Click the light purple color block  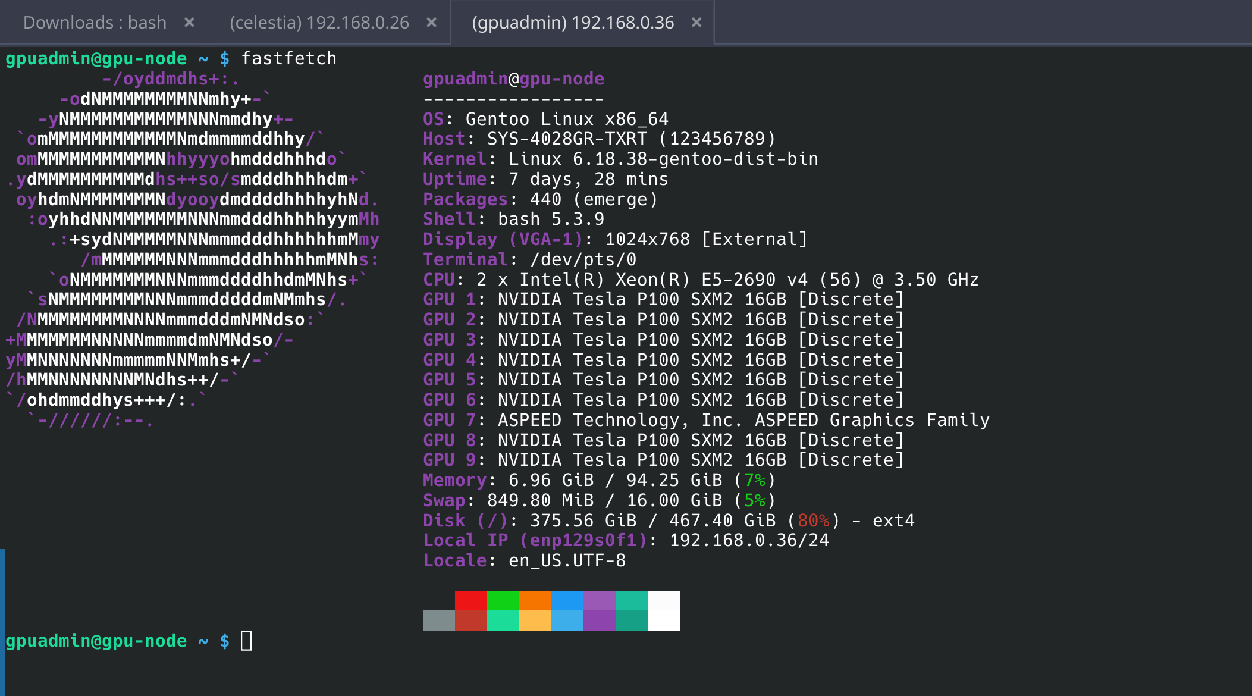click(600, 600)
